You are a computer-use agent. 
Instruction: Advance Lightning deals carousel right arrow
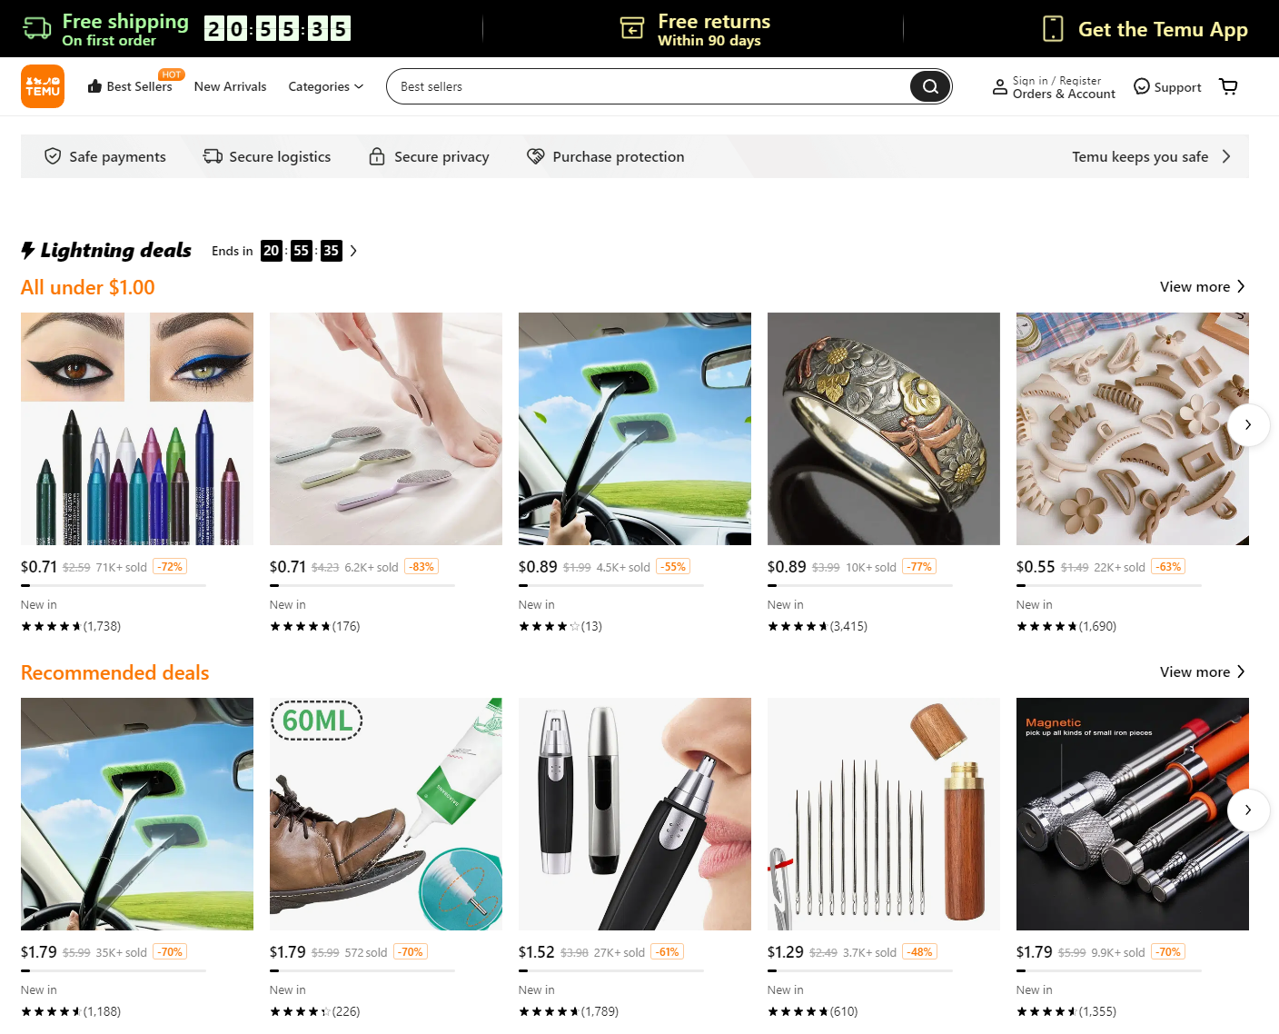coord(1248,424)
